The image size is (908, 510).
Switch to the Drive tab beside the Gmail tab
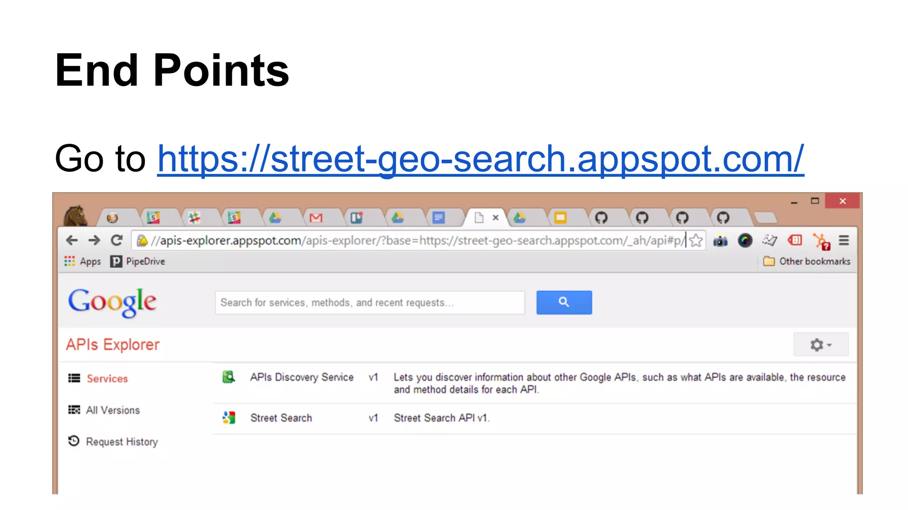pyautogui.click(x=275, y=218)
